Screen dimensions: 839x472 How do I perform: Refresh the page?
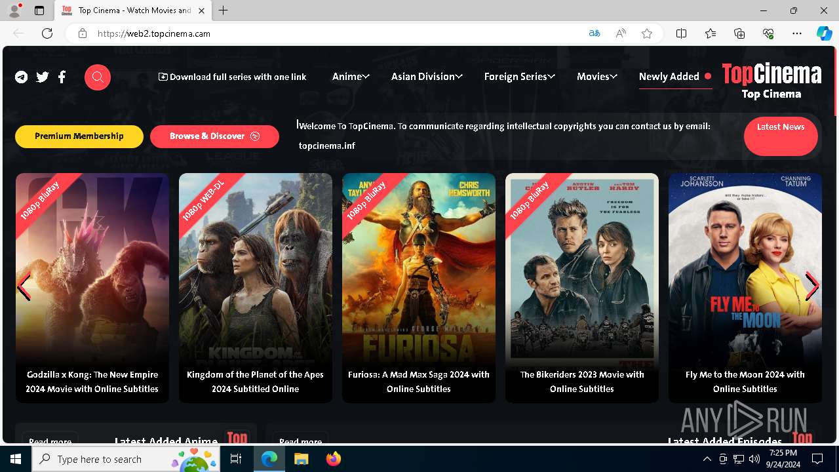coord(47,33)
